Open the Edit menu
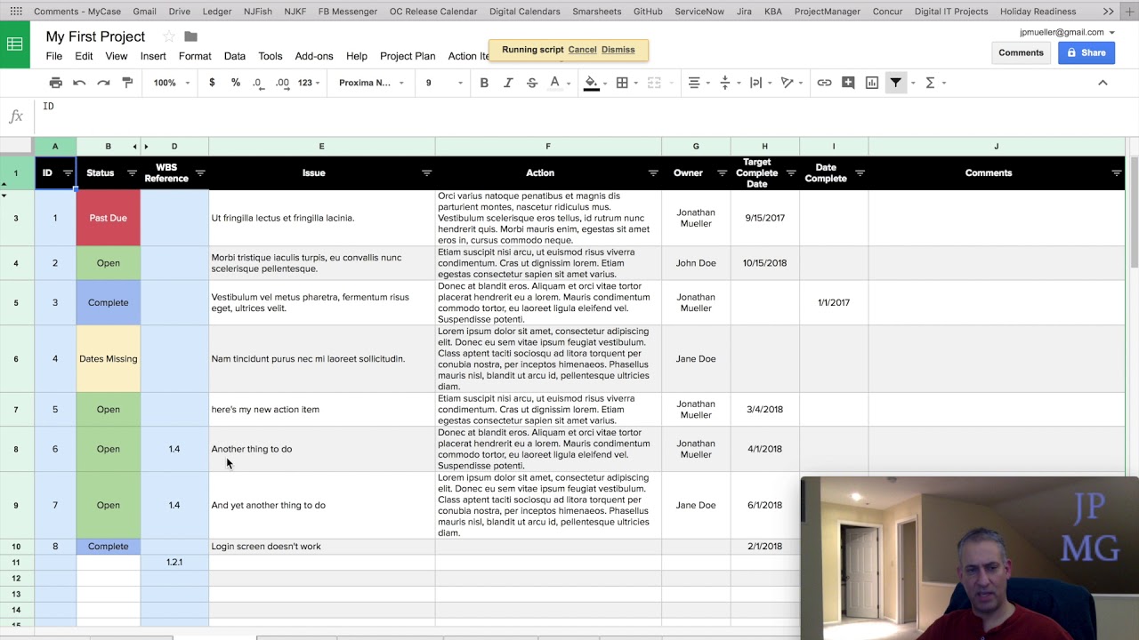1139x640 pixels. click(84, 56)
